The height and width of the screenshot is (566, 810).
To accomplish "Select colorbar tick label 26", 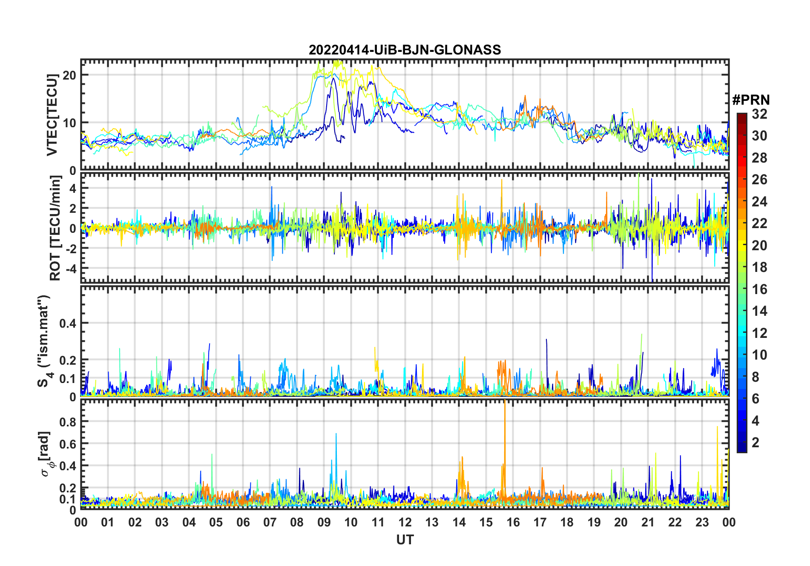I will click(x=760, y=180).
